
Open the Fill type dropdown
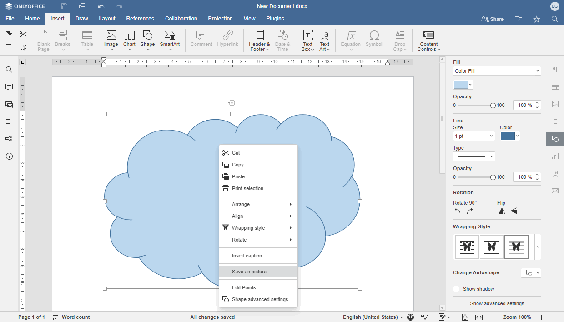tap(497, 70)
